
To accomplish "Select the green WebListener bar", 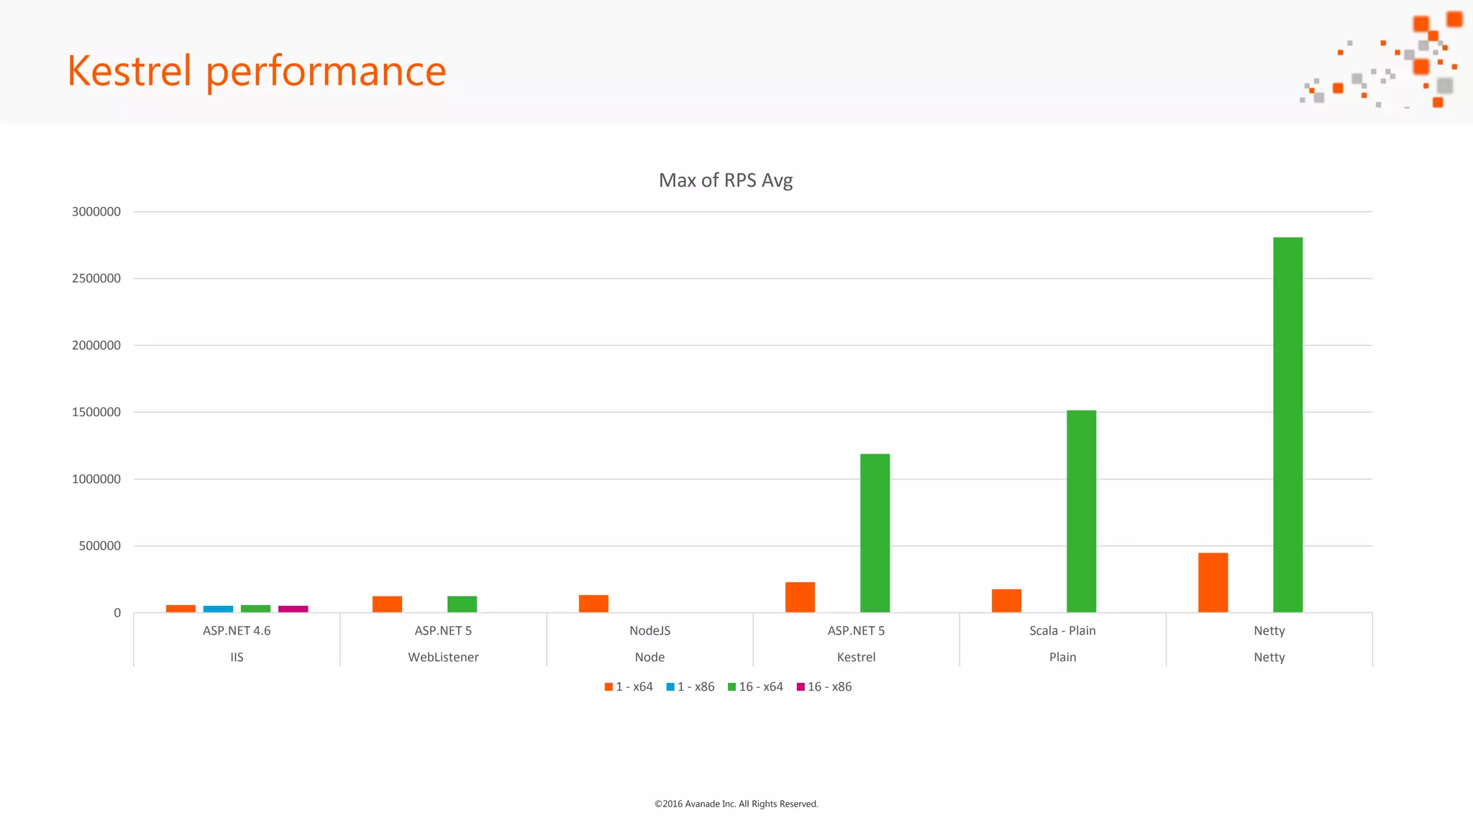I will [462, 604].
